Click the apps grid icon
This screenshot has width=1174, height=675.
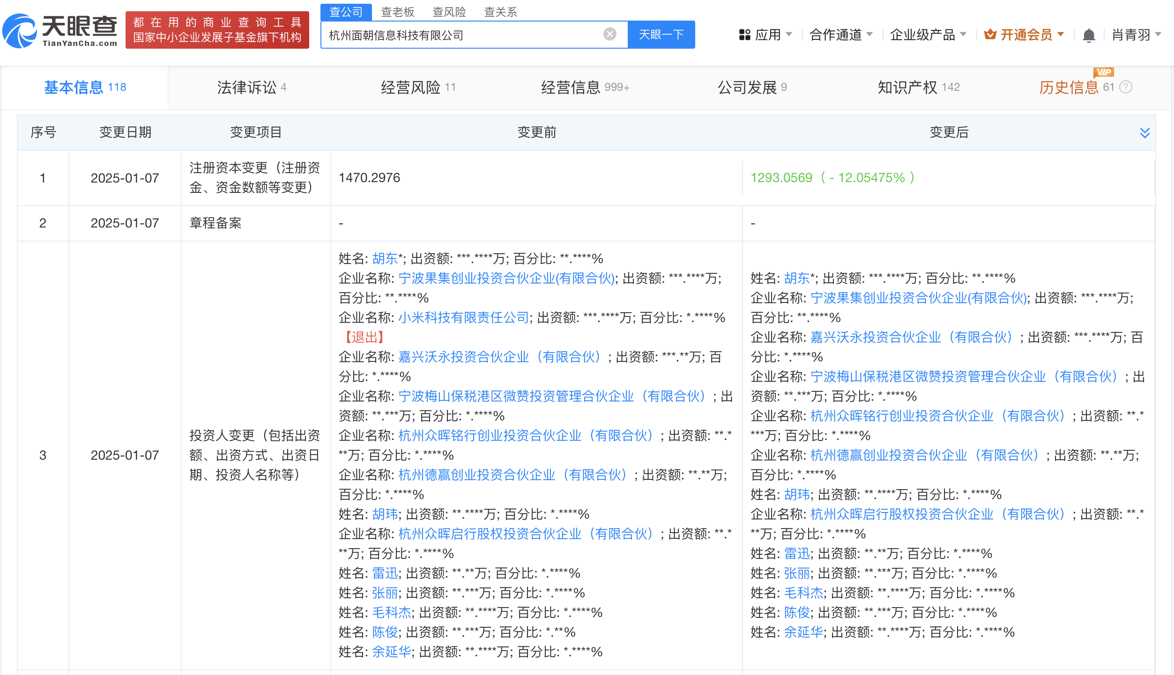(x=744, y=35)
